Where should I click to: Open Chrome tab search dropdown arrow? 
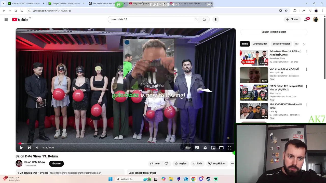pyautogui.click(x=3, y=4)
